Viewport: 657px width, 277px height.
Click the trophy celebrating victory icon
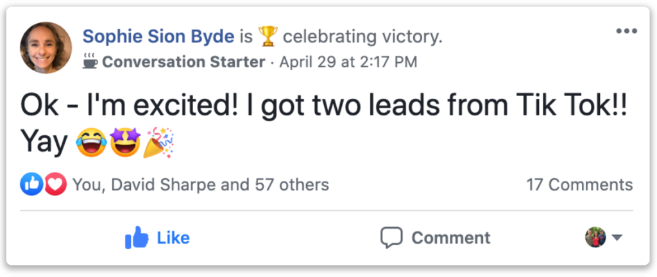(268, 37)
